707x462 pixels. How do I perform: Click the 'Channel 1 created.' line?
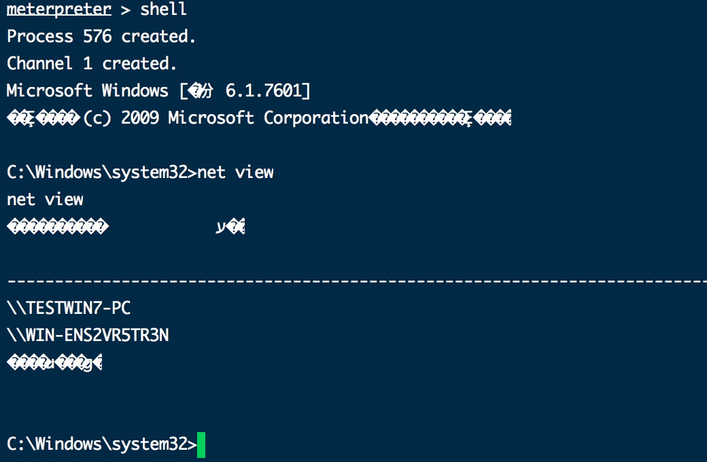pyautogui.click(x=92, y=64)
